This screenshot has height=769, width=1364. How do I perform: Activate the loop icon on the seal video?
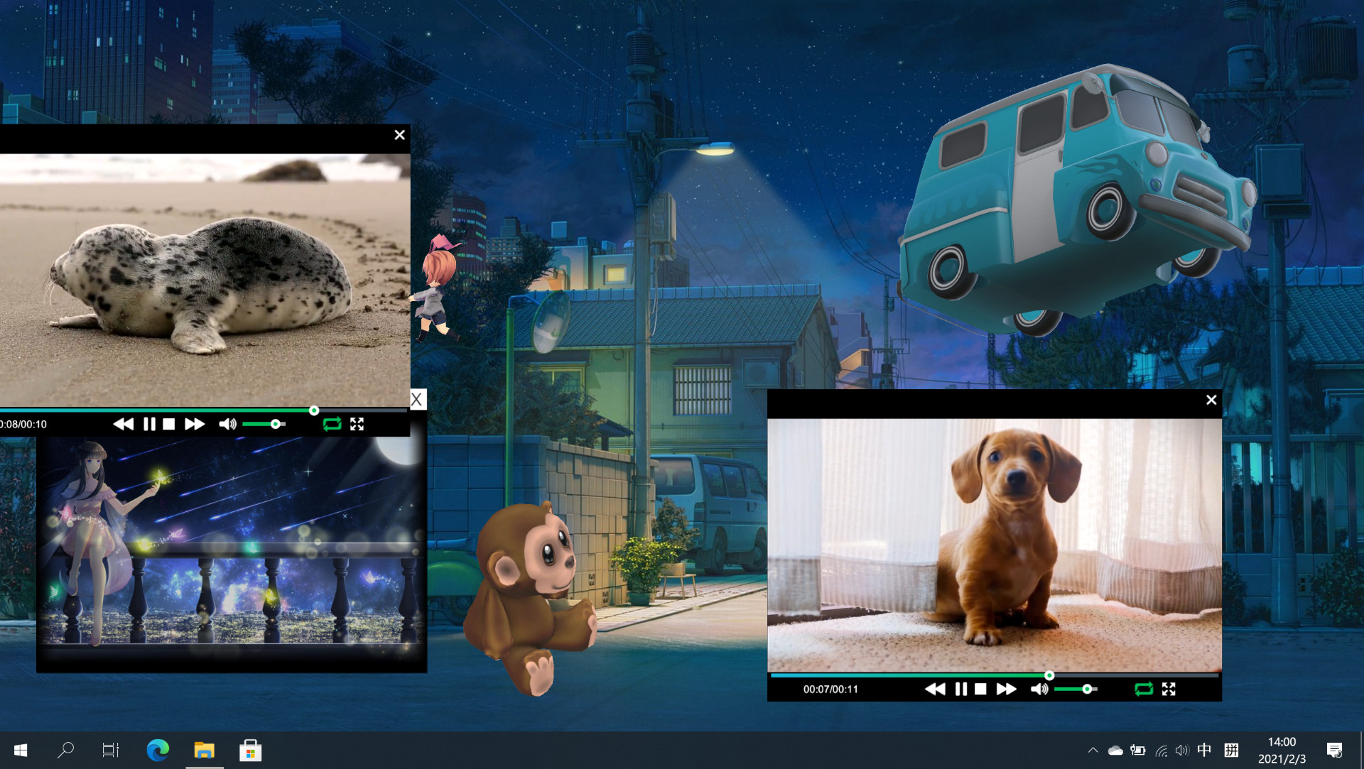(x=332, y=424)
